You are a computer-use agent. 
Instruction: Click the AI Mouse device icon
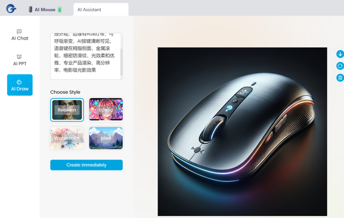click(31, 10)
